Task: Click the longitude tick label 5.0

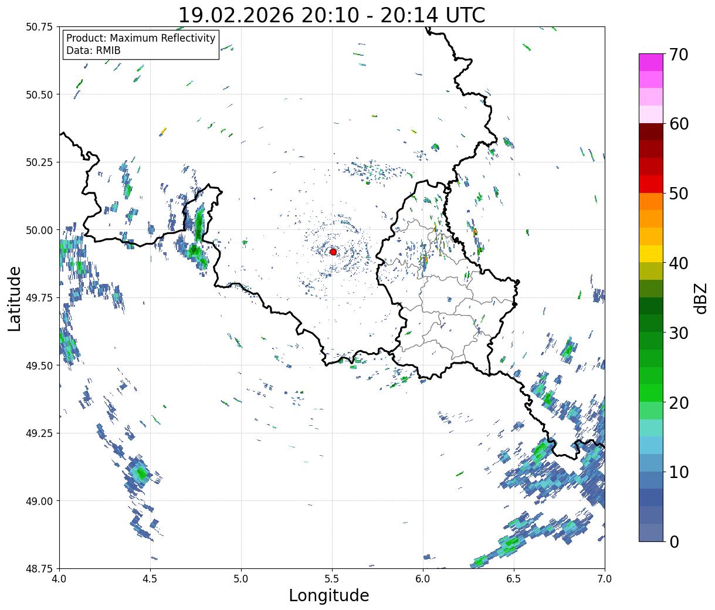Action: [x=241, y=579]
